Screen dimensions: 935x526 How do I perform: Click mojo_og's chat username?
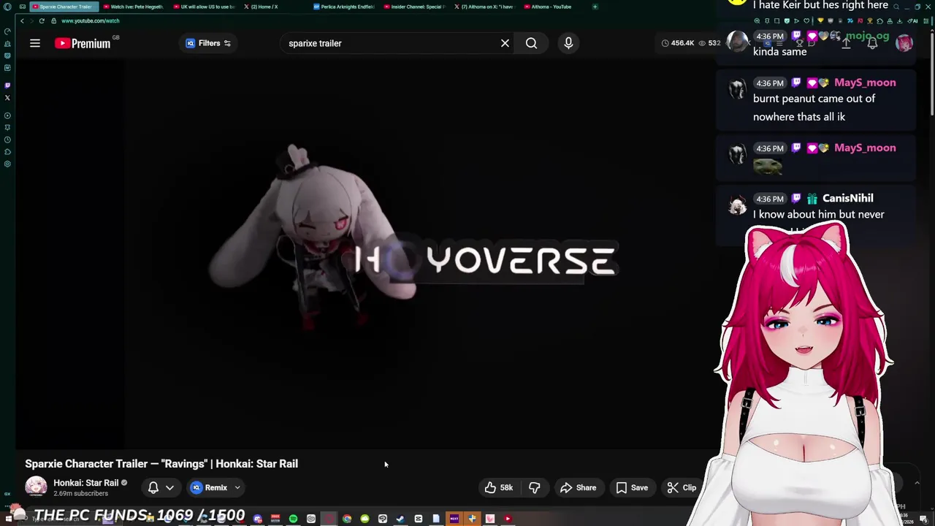click(x=868, y=36)
